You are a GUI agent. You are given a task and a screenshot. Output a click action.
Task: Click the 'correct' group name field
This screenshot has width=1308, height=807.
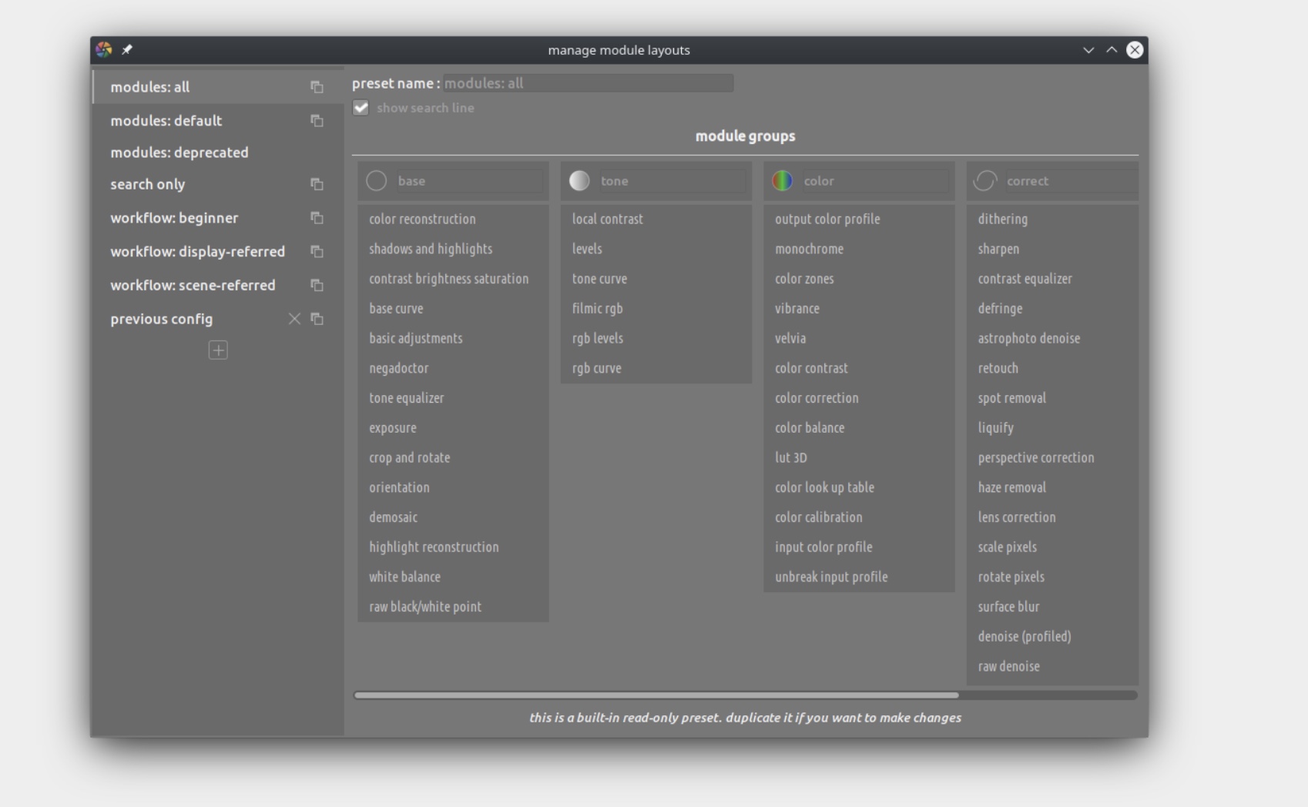(1071, 181)
